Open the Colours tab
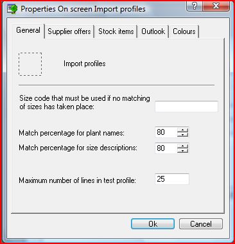Image resolution: width=235 pixels, height=244 pixels. (184, 31)
